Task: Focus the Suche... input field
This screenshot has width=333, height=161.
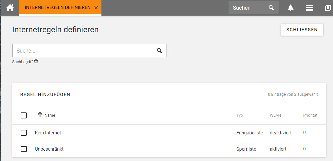Action: click(x=85, y=51)
